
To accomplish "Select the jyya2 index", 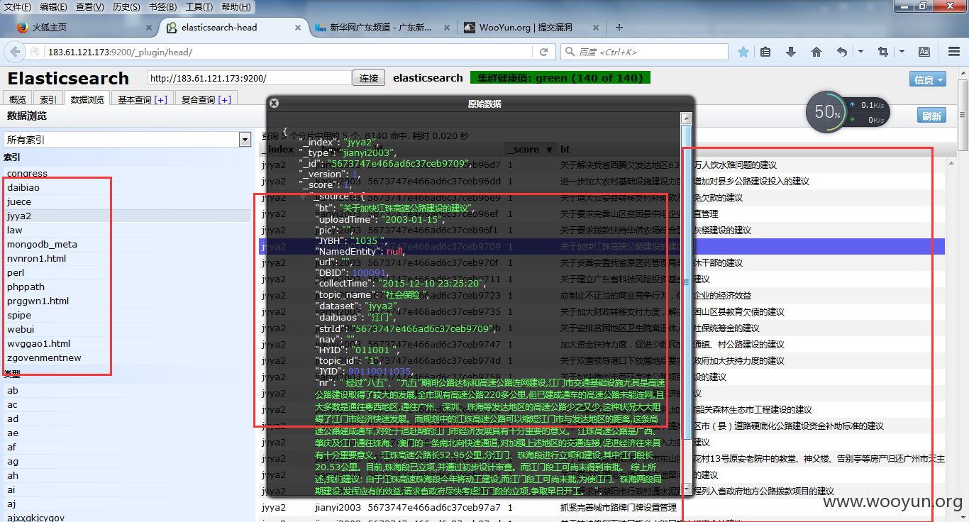I will 128,216.
